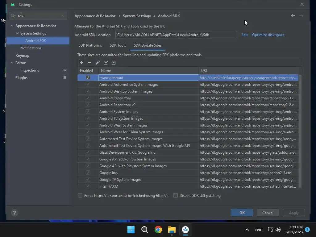The height and width of the screenshot is (237, 316).
Task: Clear the sdk search text
Action: click(63, 16)
